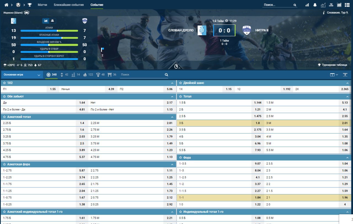Open Турнирная таблица link
This screenshot has height=224, width=353.
tap(333, 65)
